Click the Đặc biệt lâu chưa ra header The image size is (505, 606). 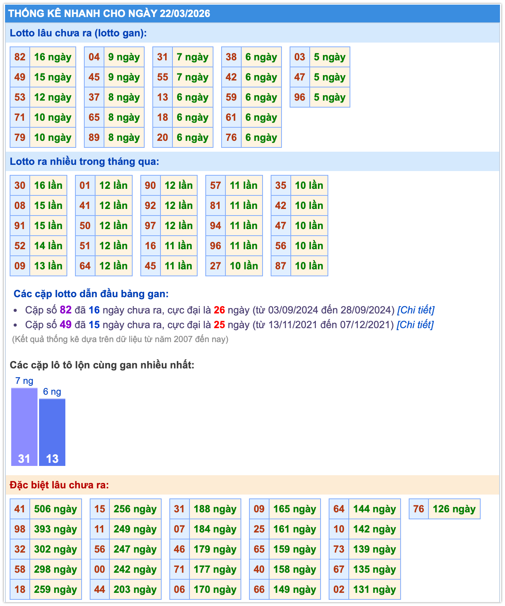[59, 485]
